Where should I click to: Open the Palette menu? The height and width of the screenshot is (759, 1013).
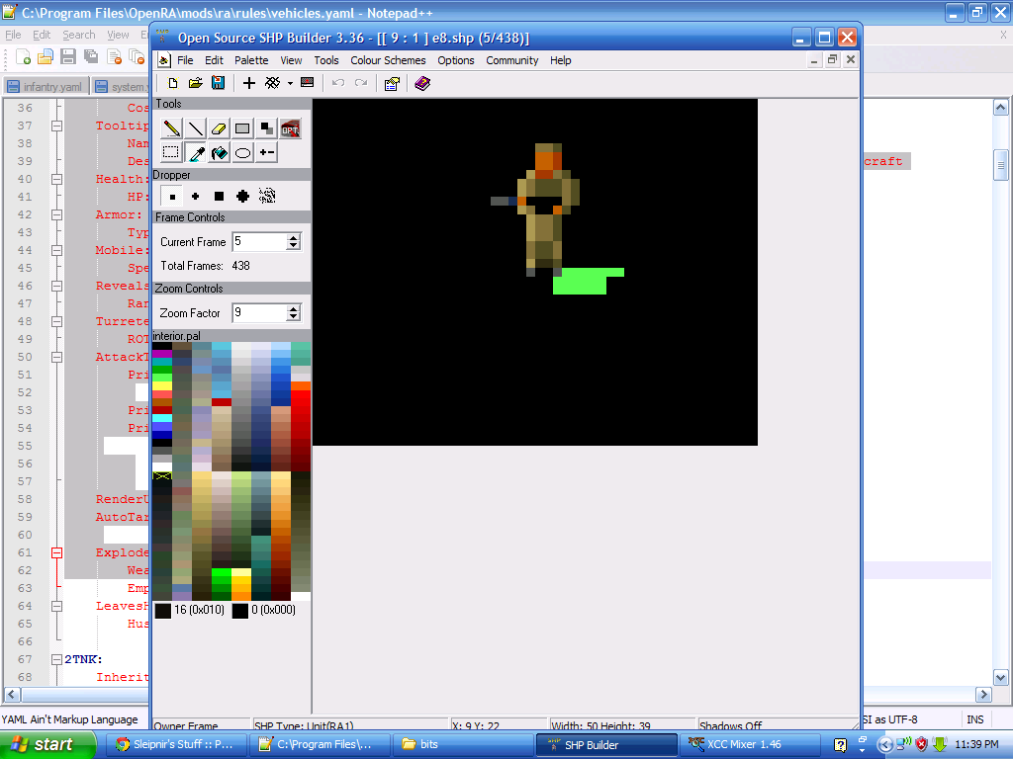click(x=251, y=60)
